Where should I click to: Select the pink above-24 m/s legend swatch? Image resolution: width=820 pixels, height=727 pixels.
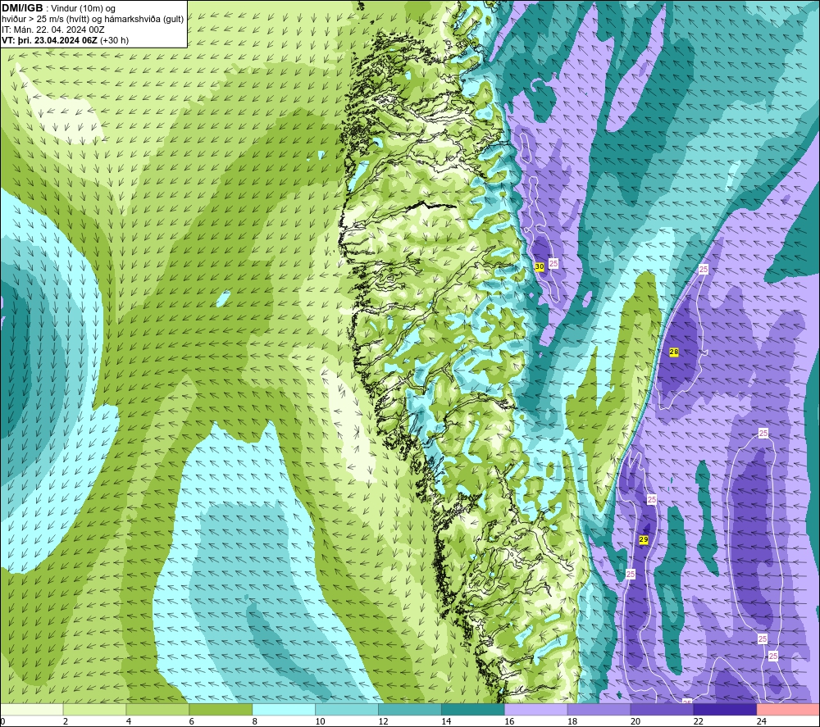tap(788, 709)
